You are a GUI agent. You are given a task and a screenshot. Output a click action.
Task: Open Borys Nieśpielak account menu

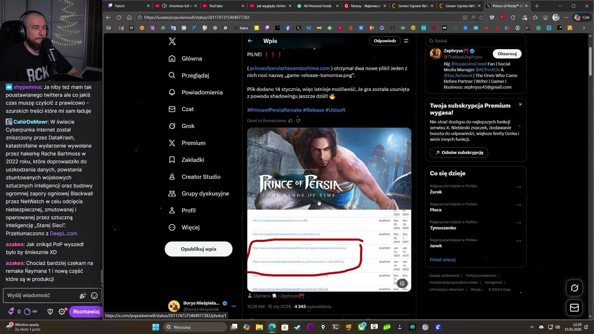pos(234,306)
